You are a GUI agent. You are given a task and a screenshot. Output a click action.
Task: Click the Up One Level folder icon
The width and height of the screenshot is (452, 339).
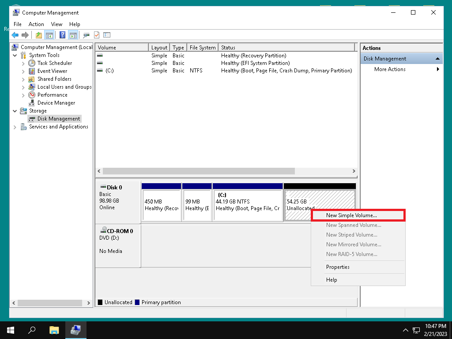coord(39,35)
